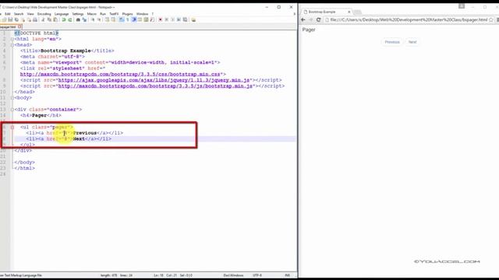This screenshot has height=280, width=499.
Task: Open Find with the binoculars icon
Action: [x=78, y=19]
